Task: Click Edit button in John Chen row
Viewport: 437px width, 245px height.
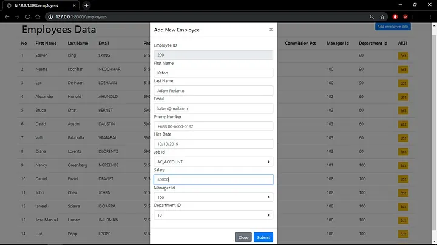Action: 403,193
